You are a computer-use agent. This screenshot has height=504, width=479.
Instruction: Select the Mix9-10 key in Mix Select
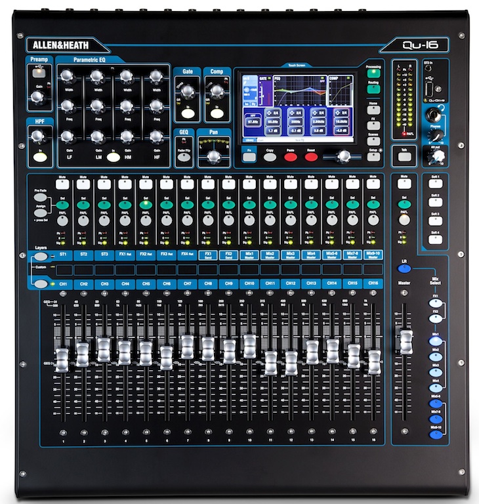(x=436, y=435)
